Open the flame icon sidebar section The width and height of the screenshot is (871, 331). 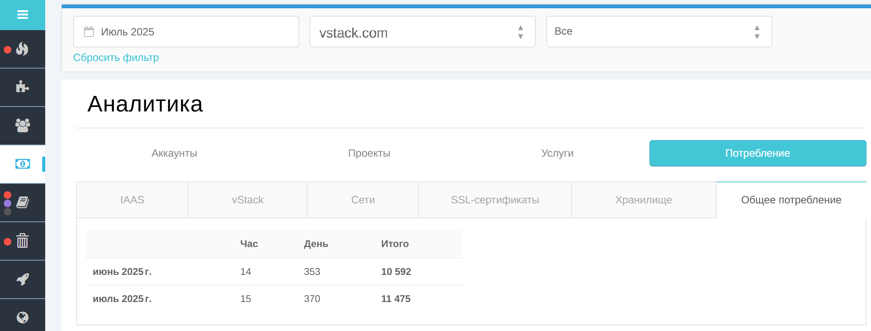tap(23, 49)
